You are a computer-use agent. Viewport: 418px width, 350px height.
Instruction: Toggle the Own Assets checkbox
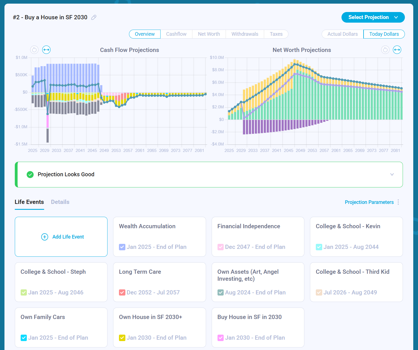tap(221, 292)
